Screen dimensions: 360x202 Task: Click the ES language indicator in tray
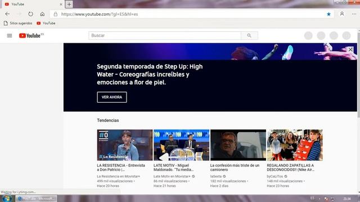pyautogui.click(x=312, y=198)
